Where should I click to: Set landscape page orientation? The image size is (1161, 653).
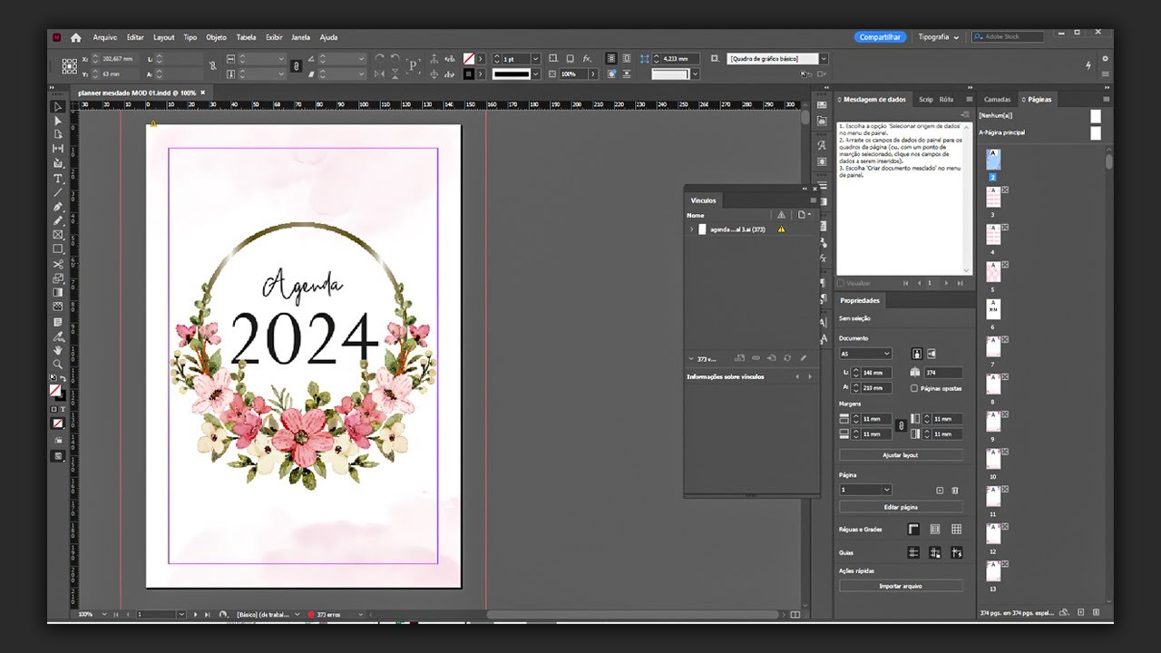click(x=932, y=354)
